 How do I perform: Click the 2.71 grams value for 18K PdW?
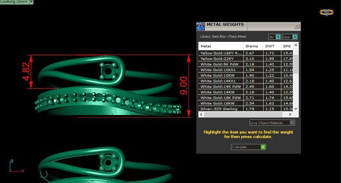tap(250, 98)
